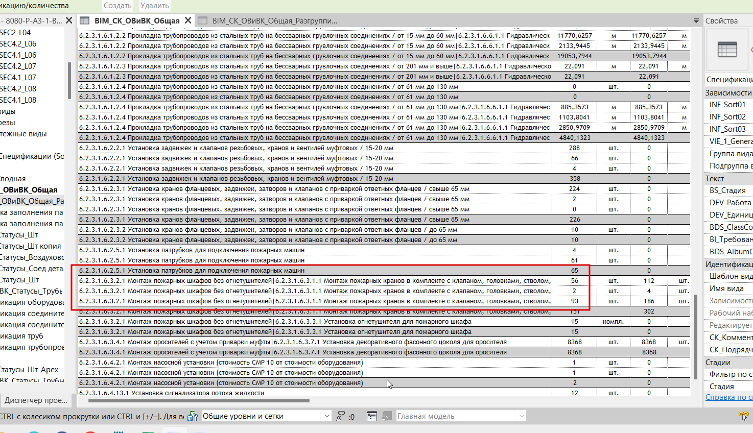The width and height of the screenshot is (753, 433).
Task: Close the 8080-P-A3-1-B... view tab
Action: coord(69,20)
